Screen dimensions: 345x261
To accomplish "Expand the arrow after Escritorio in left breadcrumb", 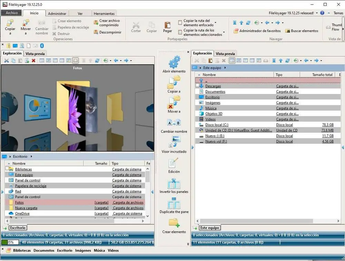I will pos(31,156).
